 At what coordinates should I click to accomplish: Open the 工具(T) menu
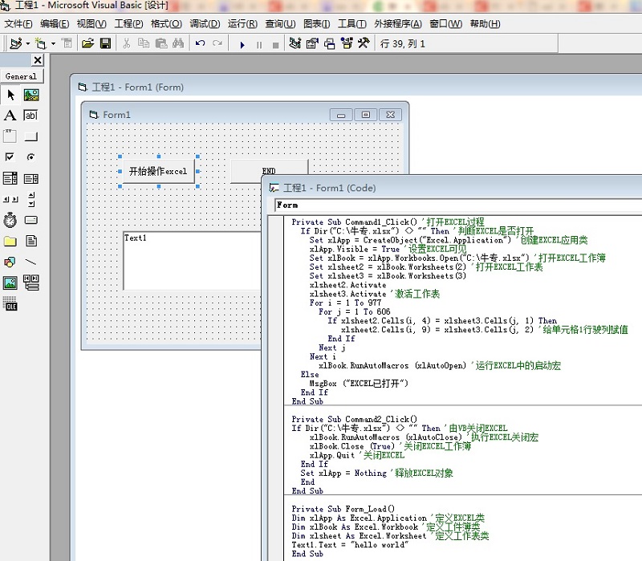click(351, 24)
